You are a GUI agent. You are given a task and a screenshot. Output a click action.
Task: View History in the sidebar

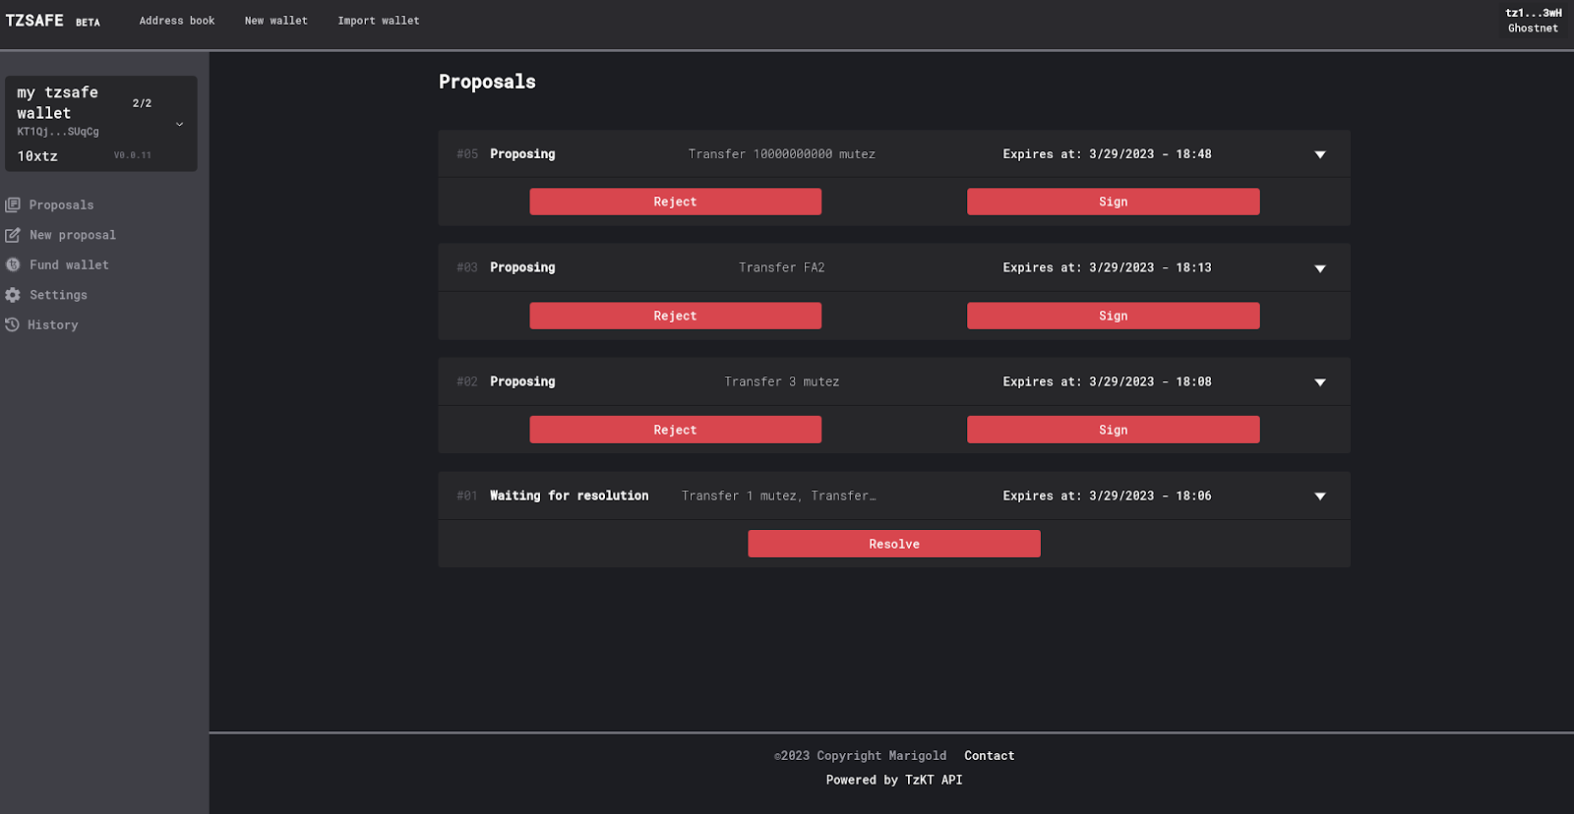coord(53,324)
